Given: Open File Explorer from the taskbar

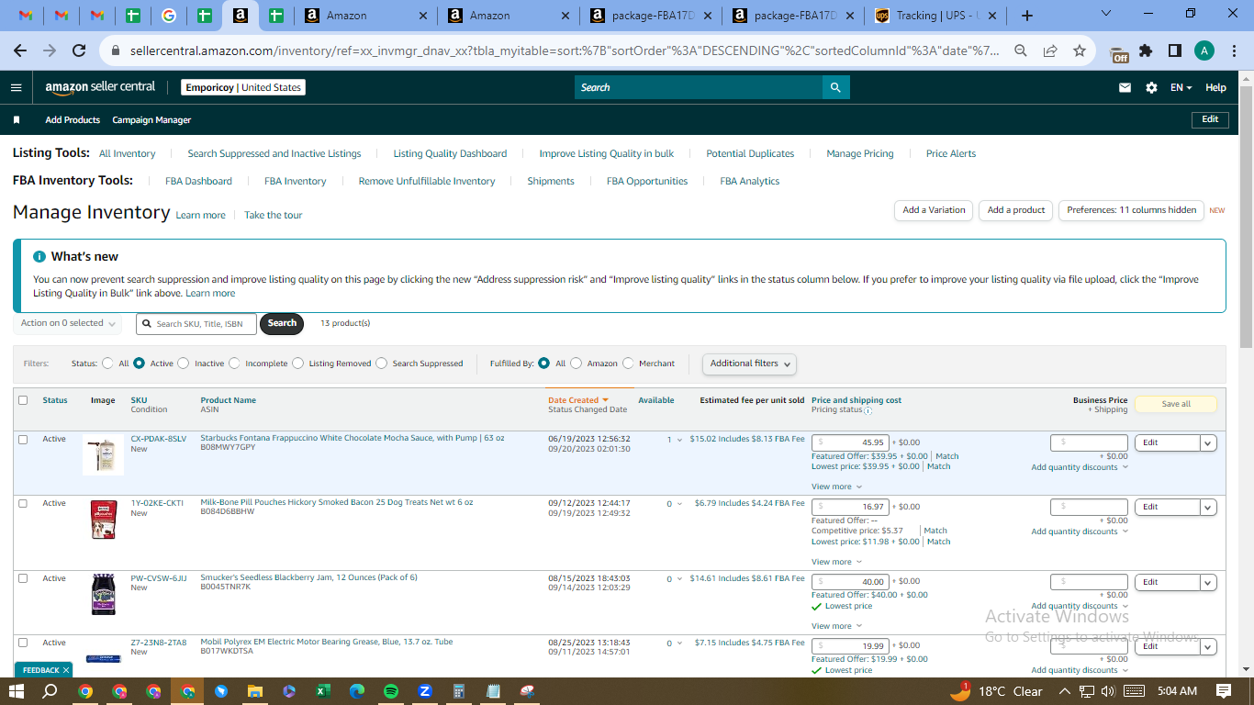Looking at the screenshot, I should (255, 691).
